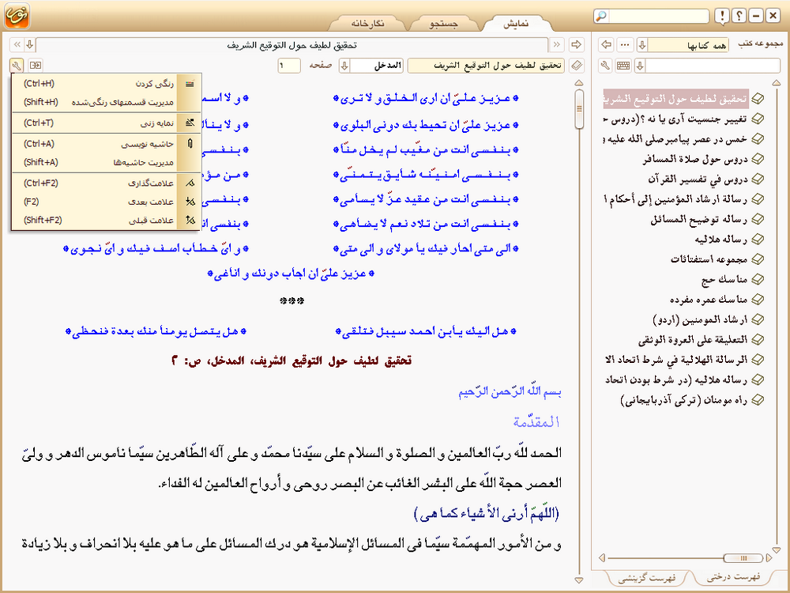Screen dimensions: 790x593
Task: Switch to فهرست درختی tab
Action: point(733,577)
